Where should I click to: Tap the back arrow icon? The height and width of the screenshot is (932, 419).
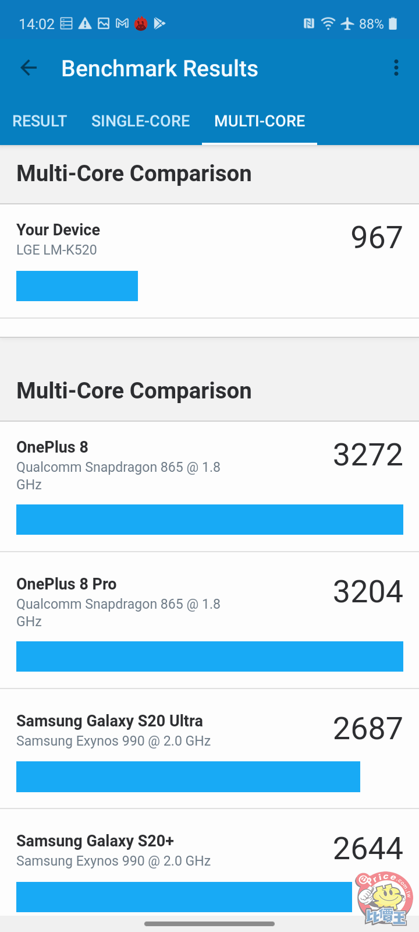point(29,68)
